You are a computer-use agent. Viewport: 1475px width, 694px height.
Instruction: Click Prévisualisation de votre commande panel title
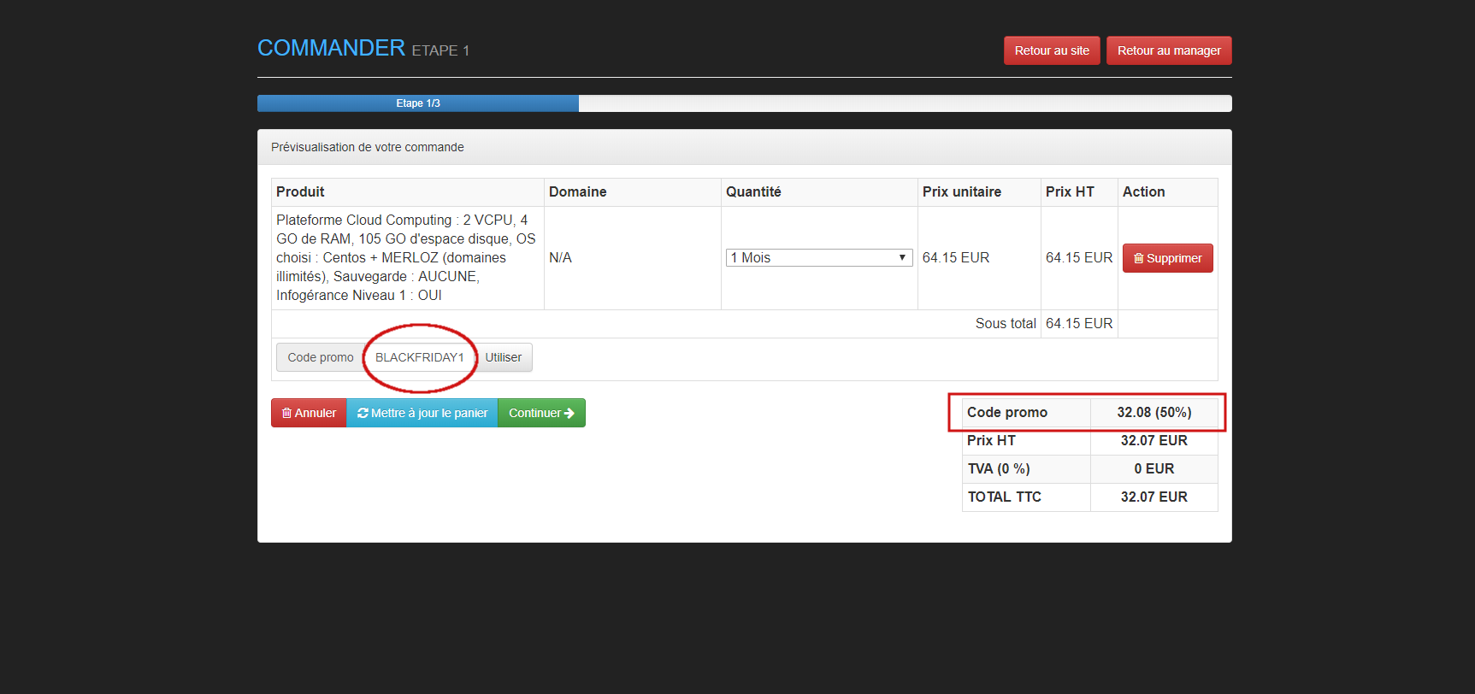[368, 147]
